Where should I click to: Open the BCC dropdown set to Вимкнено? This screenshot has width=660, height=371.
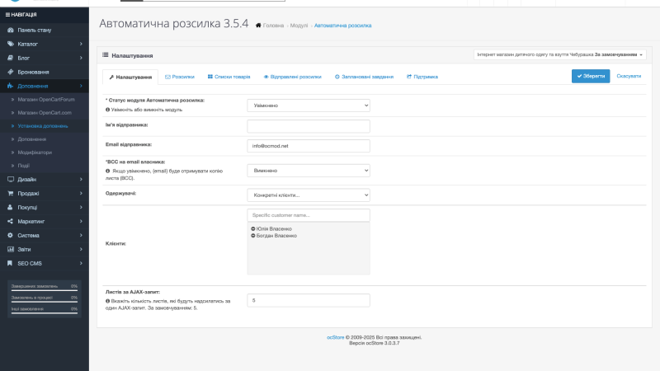click(x=309, y=171)
